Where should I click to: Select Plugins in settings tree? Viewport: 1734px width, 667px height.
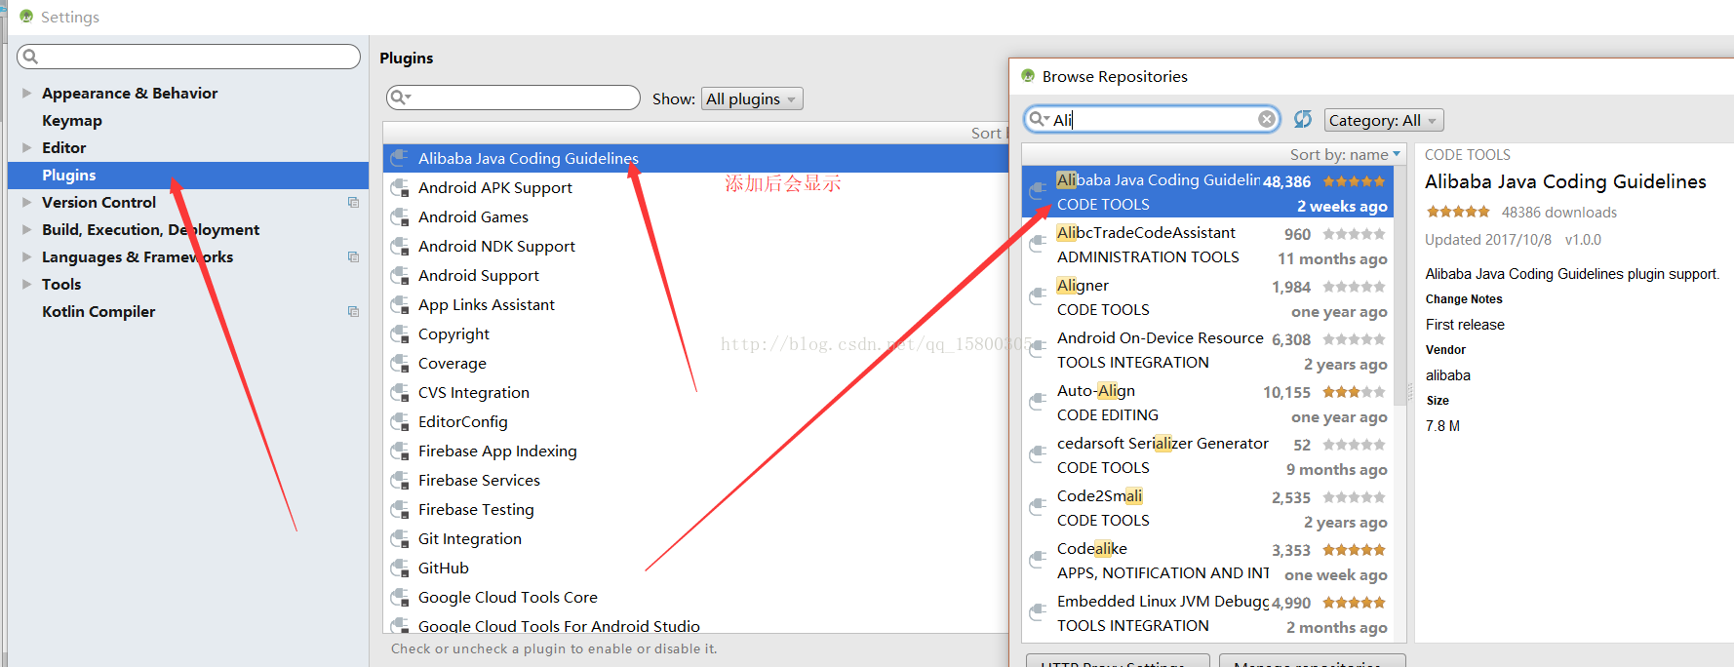188,175
